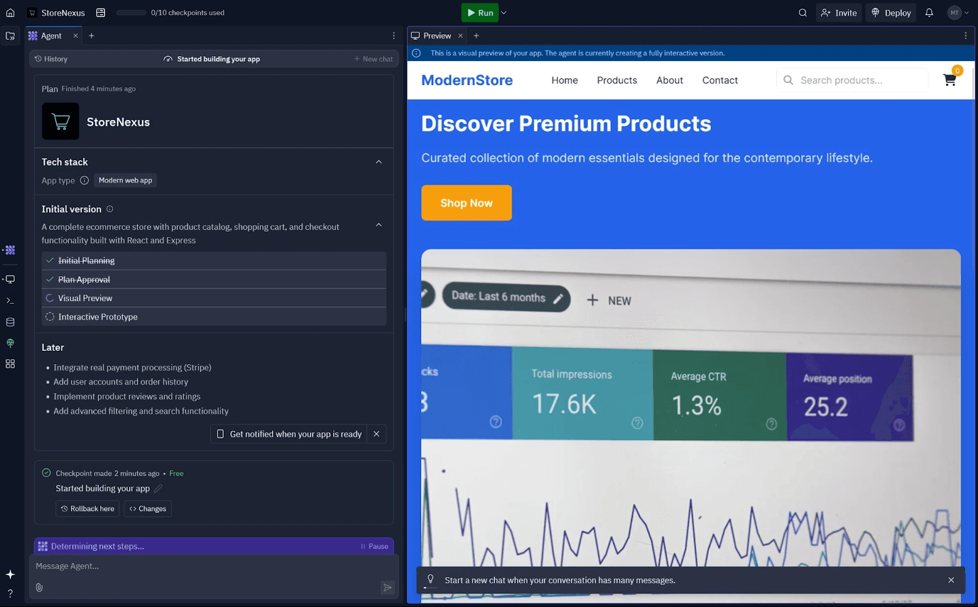Click the edit pencil beside checkpoint title

[158, 488]
